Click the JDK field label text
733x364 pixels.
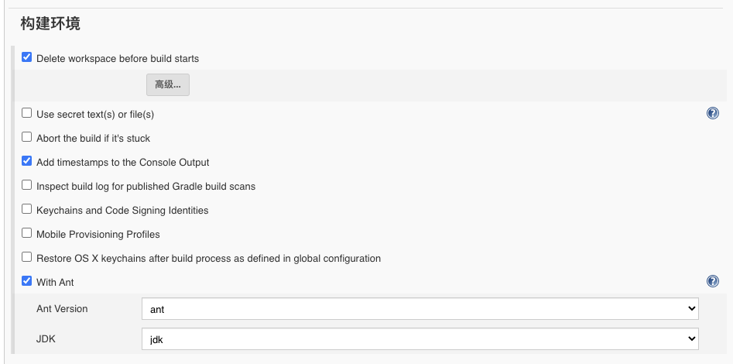pyautogui.click(x=46, y=338)
